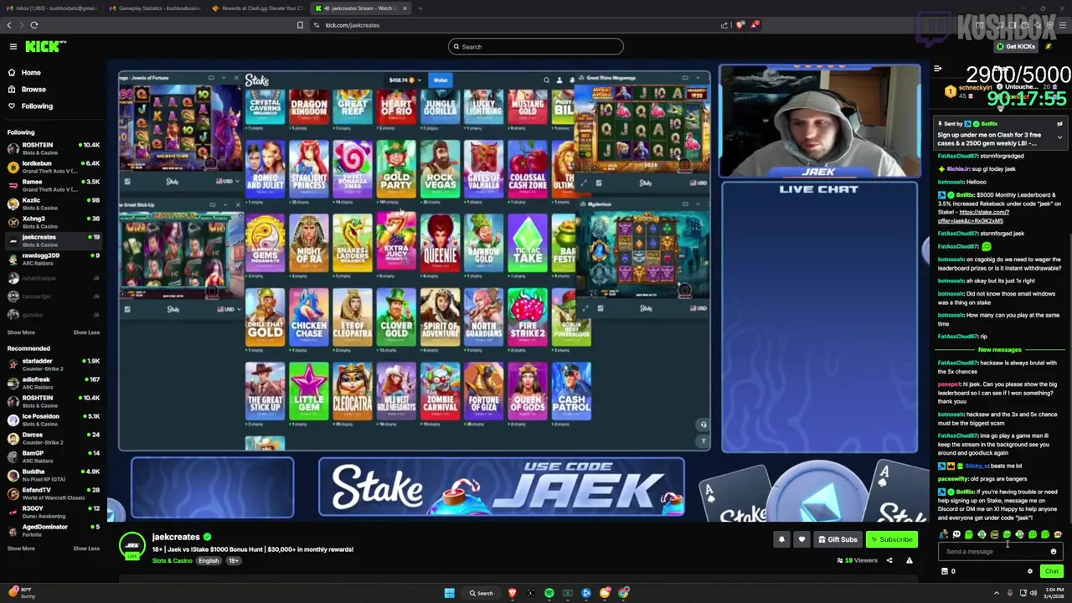Viewport: 1072px width, 603px height.
Task: Share the stream via share icon
Action: pos(889,561)
